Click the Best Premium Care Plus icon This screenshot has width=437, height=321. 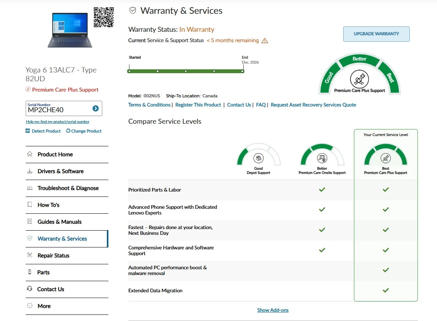386,158
